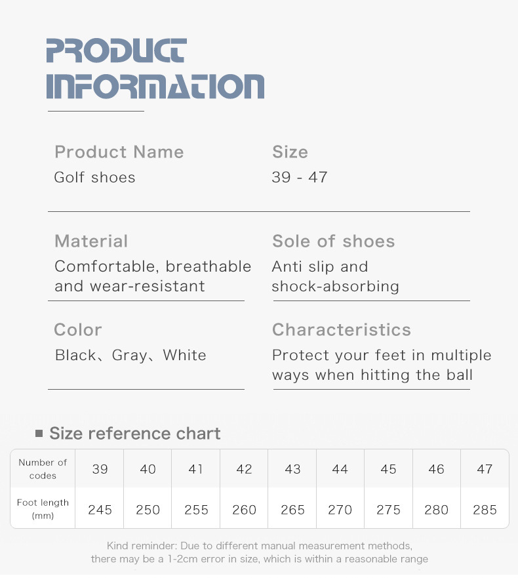Click the Characteristics heading

[x=341, y=330]
